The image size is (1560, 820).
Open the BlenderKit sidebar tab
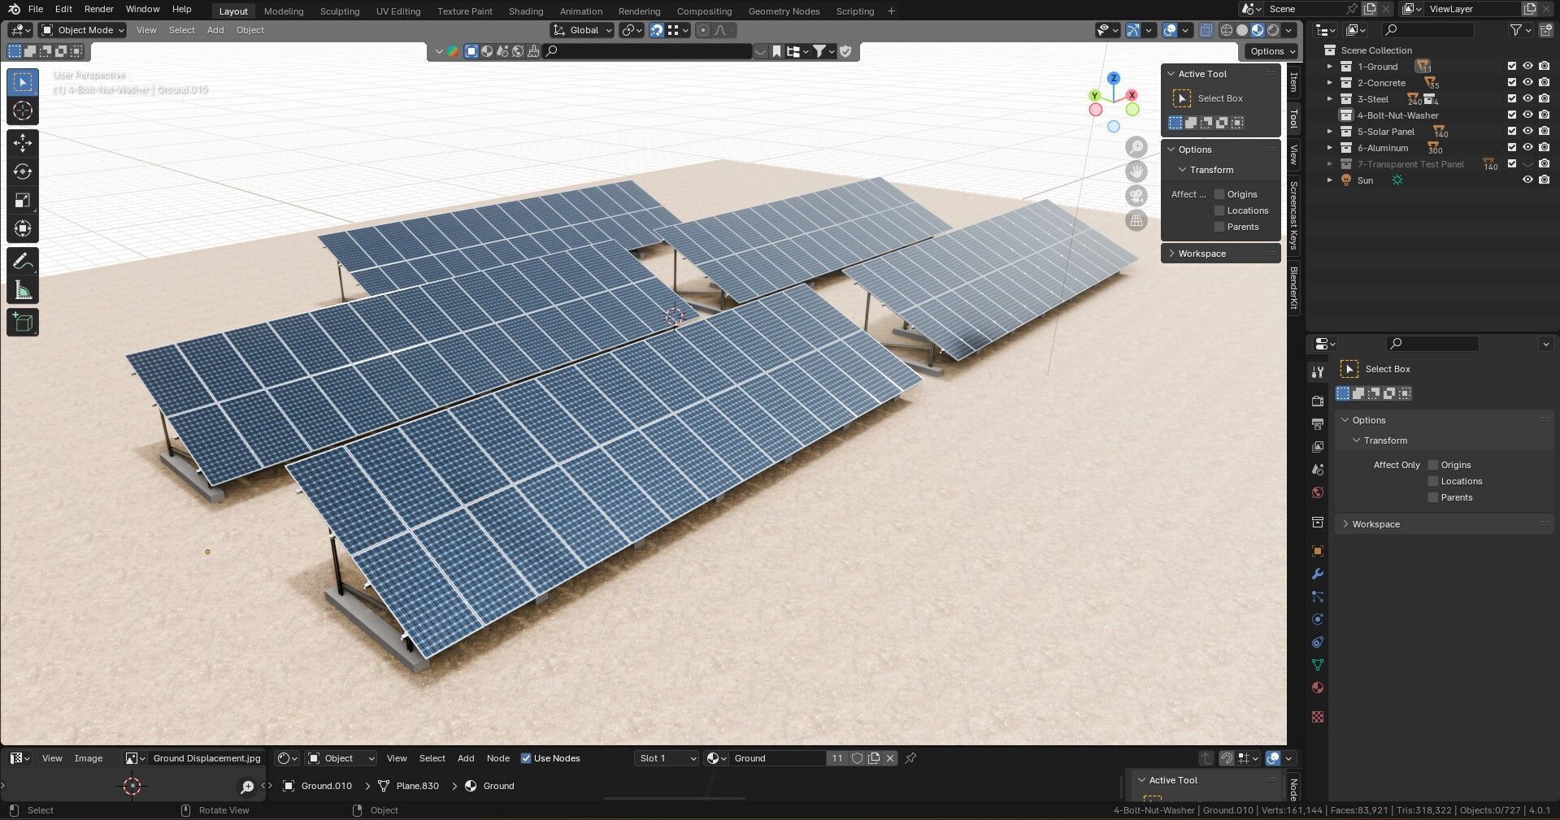coord(1293,287)
